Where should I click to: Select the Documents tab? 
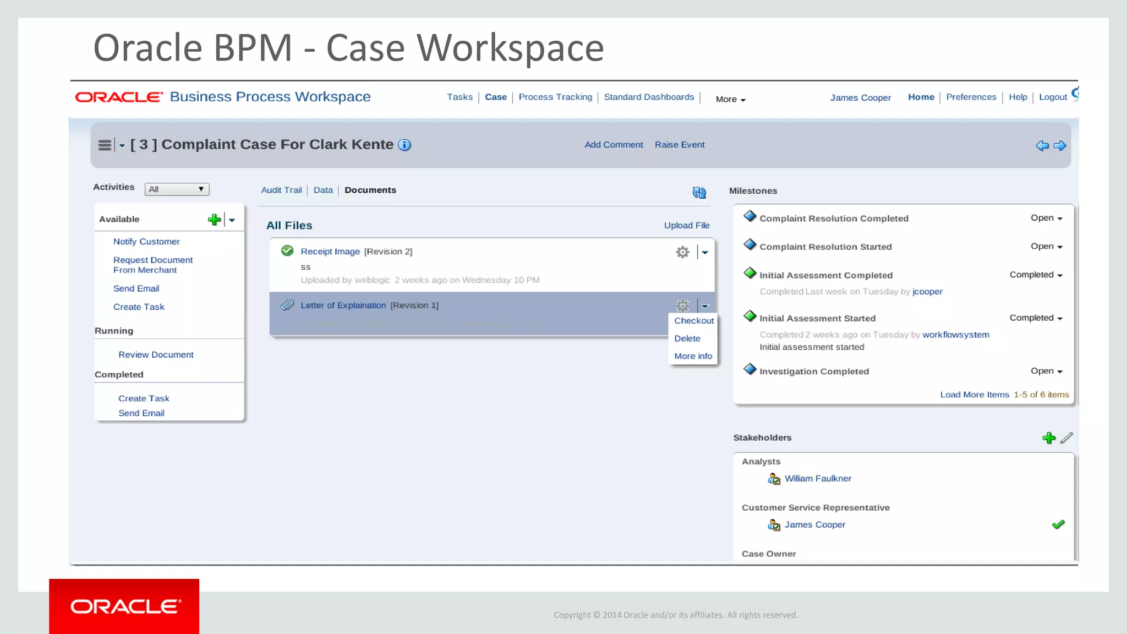click(370, 190)
